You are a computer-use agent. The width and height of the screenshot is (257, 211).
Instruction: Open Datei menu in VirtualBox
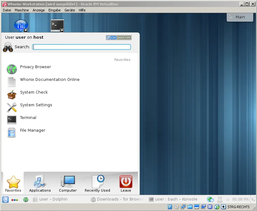(x=7, y=10)
